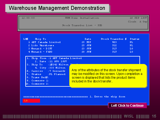Click the Warehouse Management Demonstration title
This screenshot has width=160, height=120.
tap(57, 8)
